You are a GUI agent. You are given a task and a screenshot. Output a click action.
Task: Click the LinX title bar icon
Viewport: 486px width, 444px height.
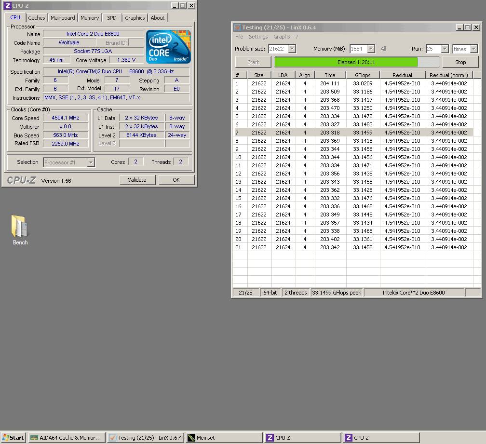click(x=237, y=27)
